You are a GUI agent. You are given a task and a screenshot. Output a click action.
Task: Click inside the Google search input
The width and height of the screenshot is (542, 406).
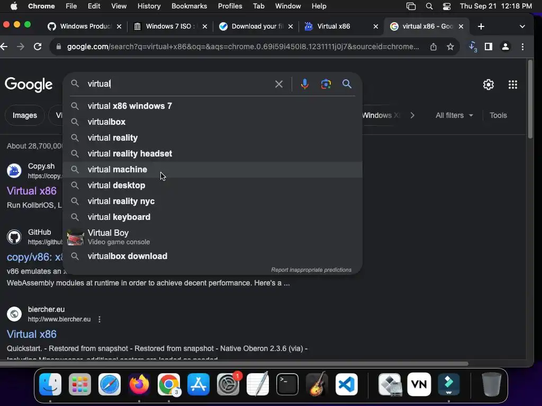click(178, 84)
